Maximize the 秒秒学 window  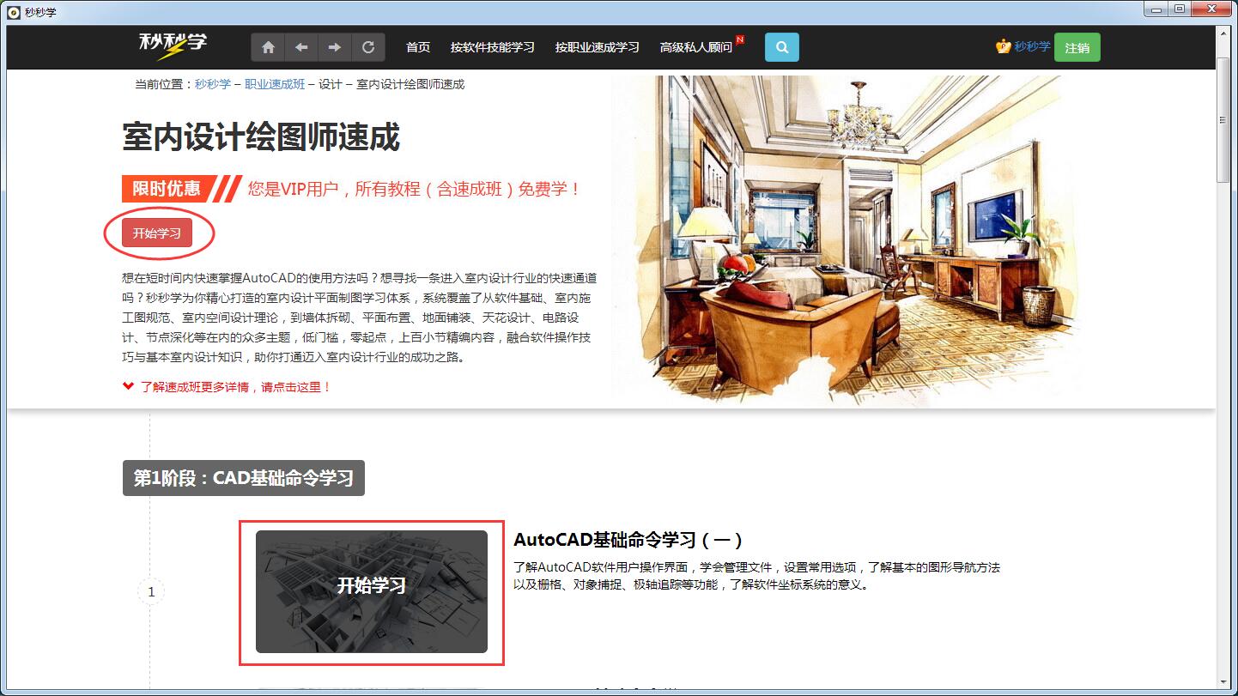[x=1180, y=9]
